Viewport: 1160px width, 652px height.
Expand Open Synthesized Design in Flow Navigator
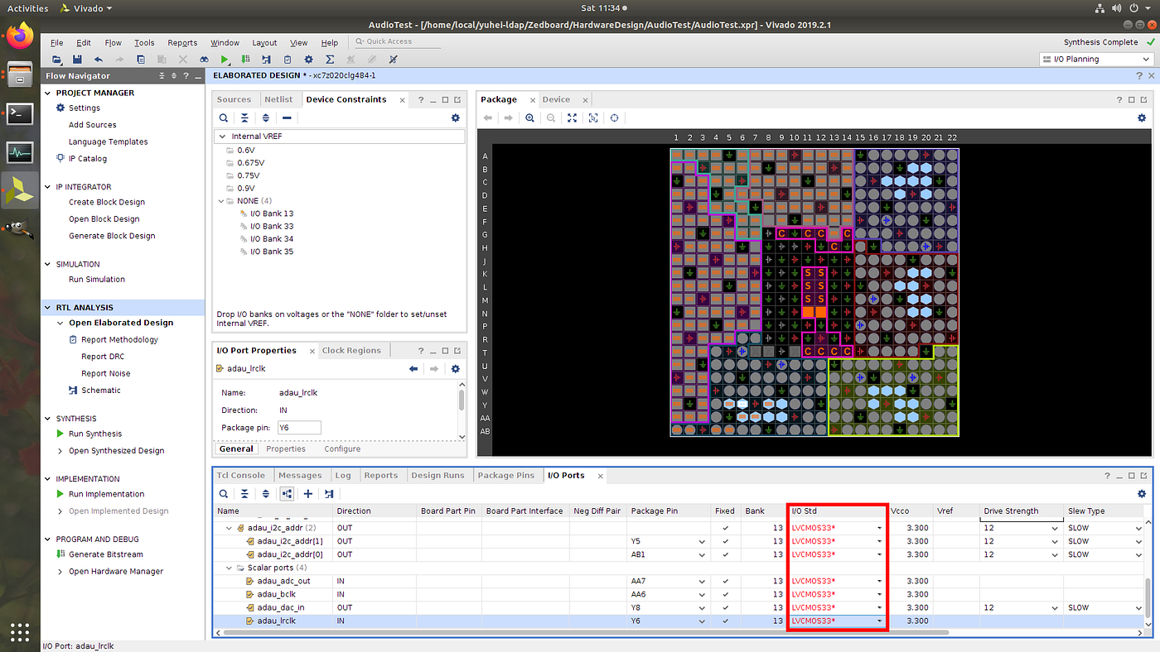pyautogui.click(x=60, y=451)
